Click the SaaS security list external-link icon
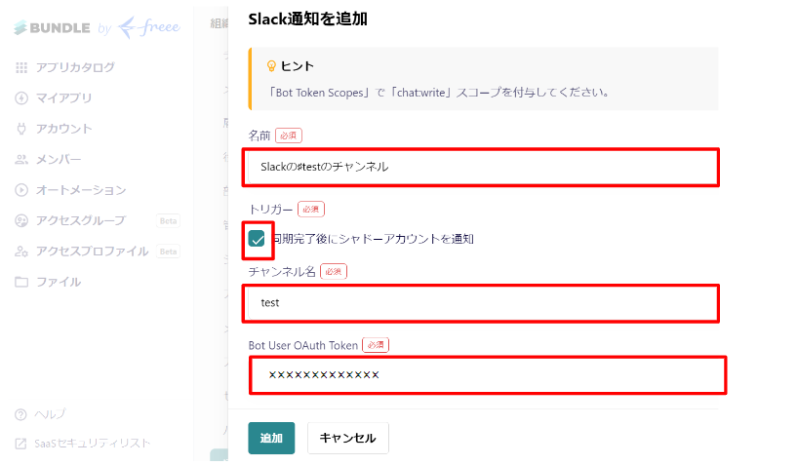The height and width of the screenshot is (465, 798). point(20,444)
